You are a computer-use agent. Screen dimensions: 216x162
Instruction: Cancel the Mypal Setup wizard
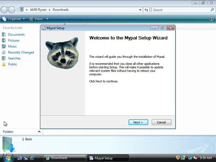[x=161, y=122]
